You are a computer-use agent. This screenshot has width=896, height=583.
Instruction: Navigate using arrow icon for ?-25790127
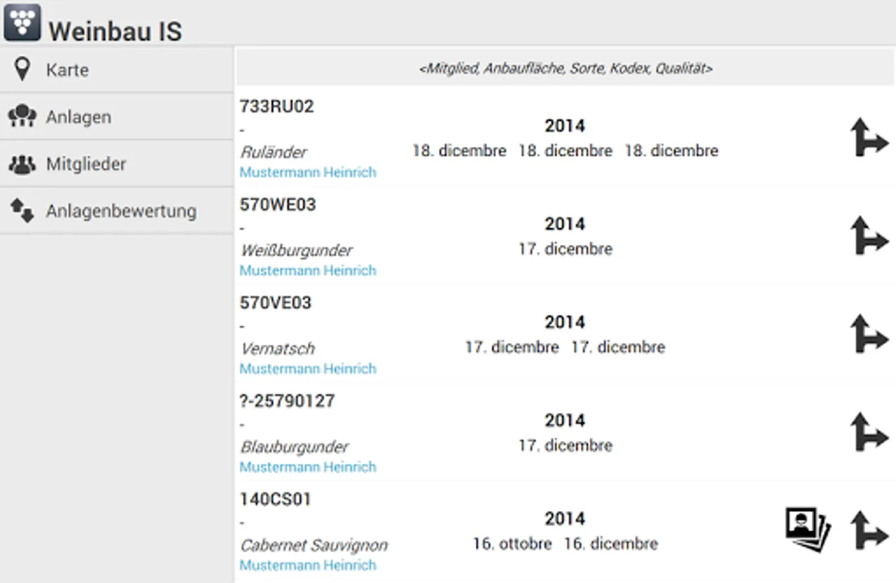click(869, 432)
